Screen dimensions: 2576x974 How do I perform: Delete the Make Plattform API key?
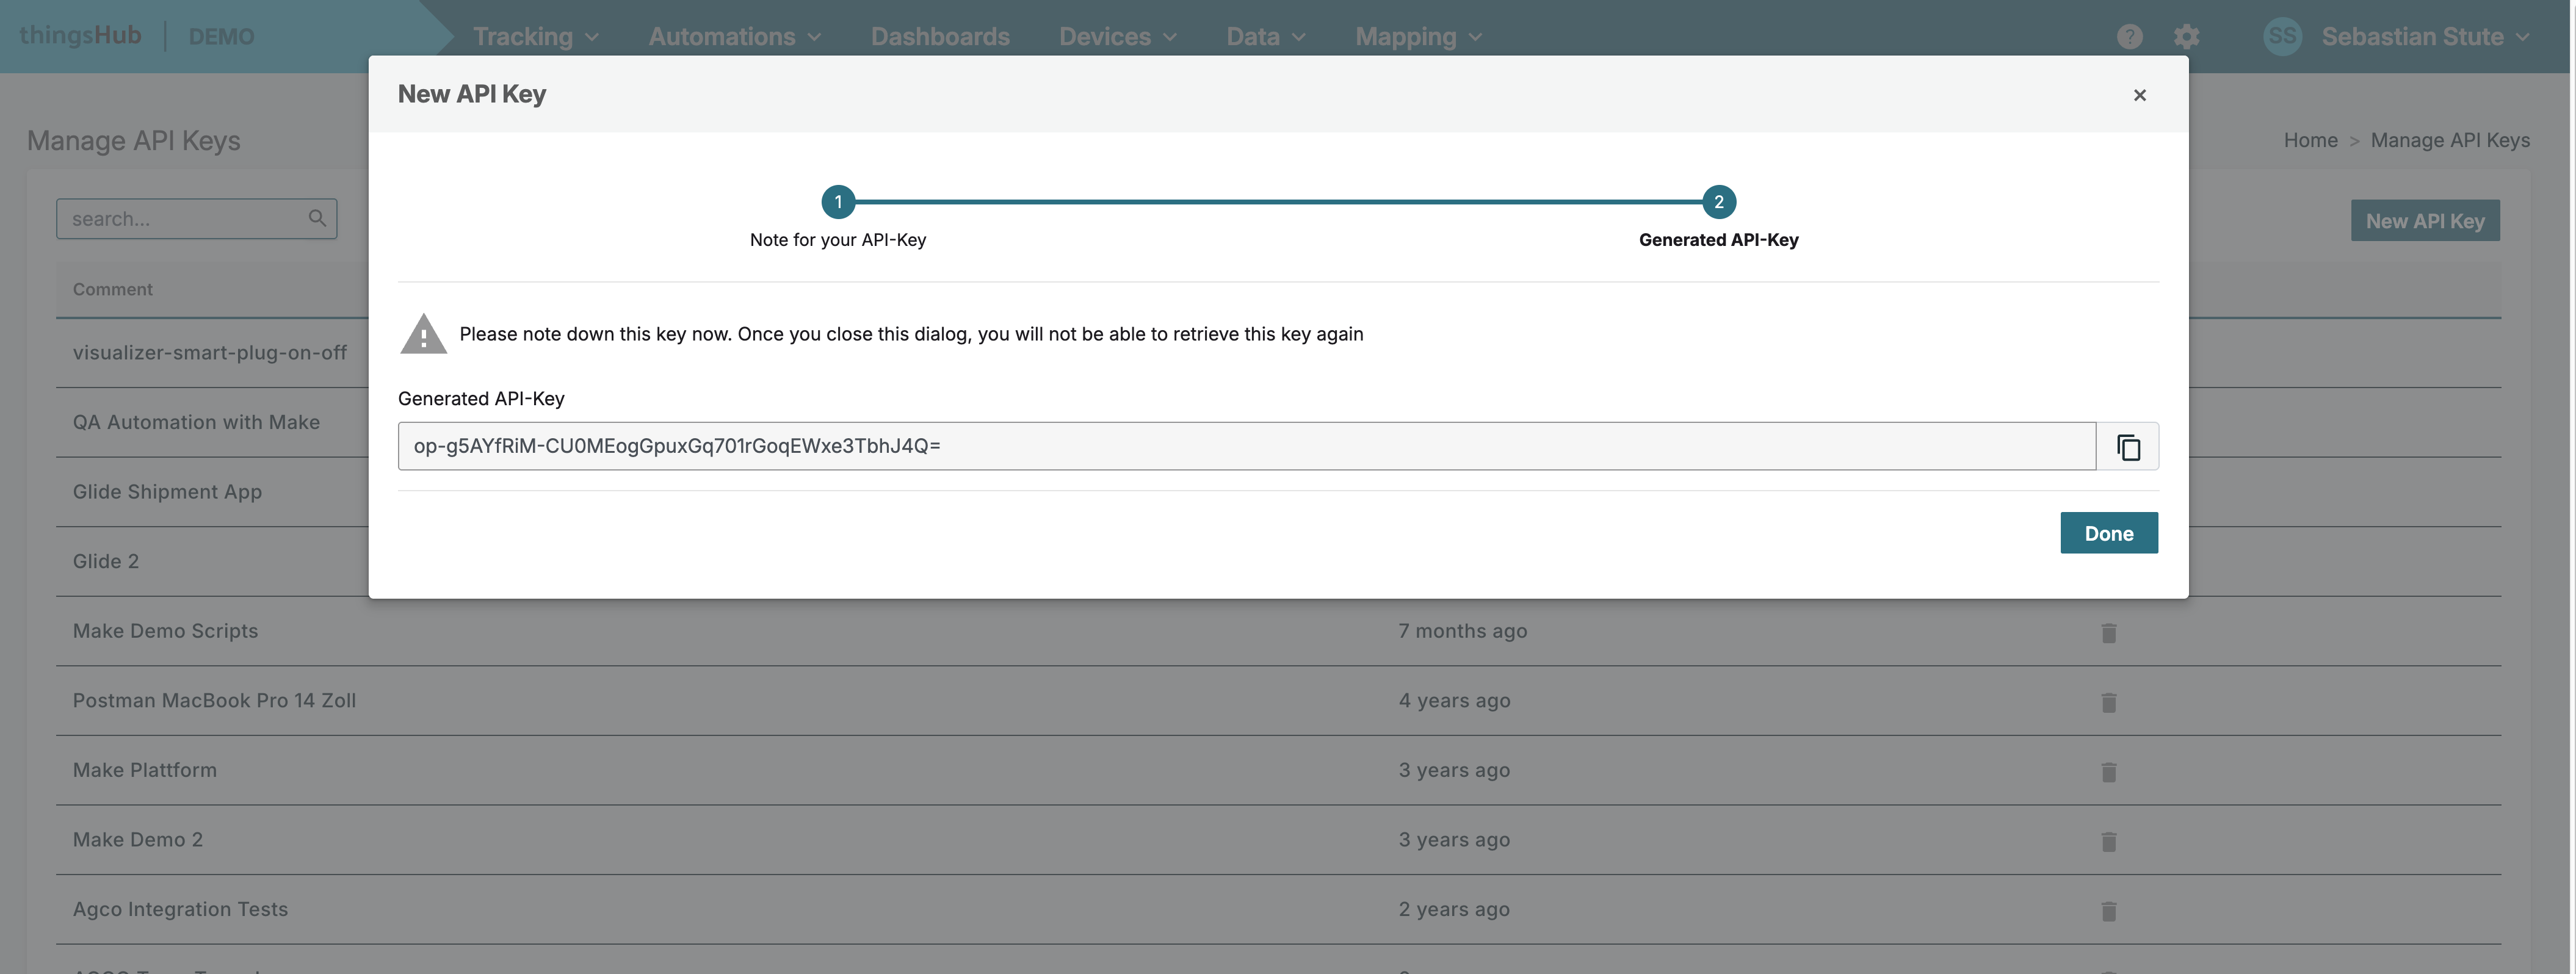(2108, 772)
